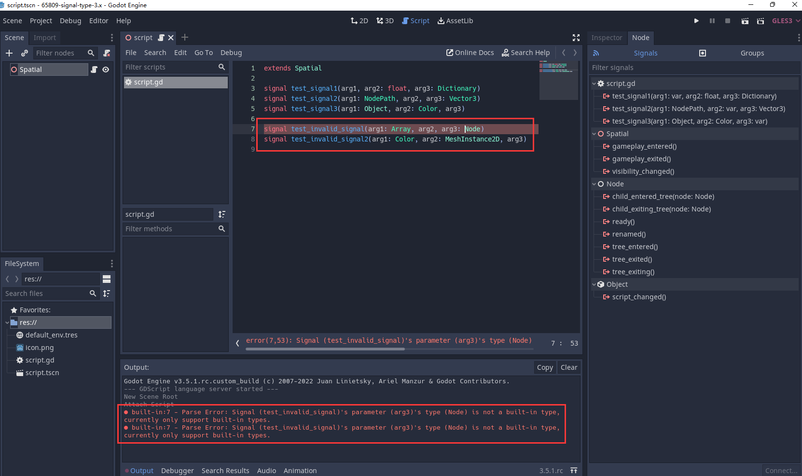Open FileSystem dock options menu dots
The width and height of the screenshot is (802, 476).
pyautogui.click(x=111, y=264)
